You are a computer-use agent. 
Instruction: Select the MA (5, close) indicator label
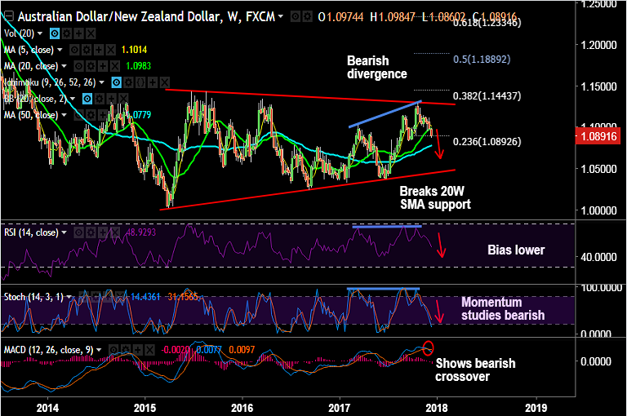(x=29, y=50)
